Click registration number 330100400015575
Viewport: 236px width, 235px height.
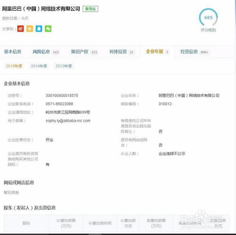pos(62,95)
